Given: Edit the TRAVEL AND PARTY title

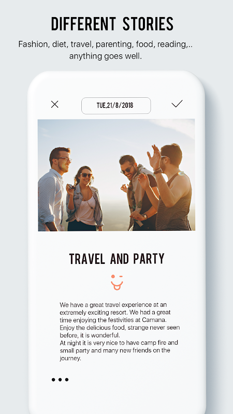Looking at the screenshot, I should click(117, 259).
